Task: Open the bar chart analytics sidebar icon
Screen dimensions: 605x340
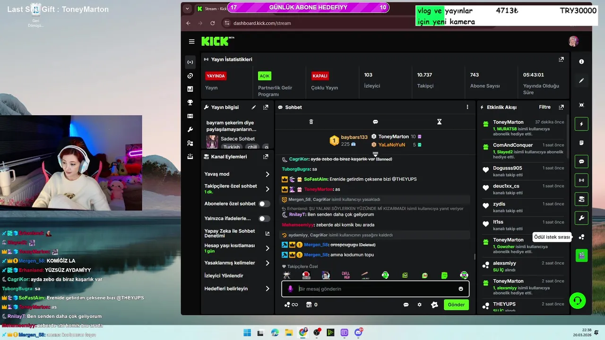Action: pos(190,89)
